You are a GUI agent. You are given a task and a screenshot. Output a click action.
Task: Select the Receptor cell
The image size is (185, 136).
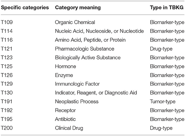[65, 110]
